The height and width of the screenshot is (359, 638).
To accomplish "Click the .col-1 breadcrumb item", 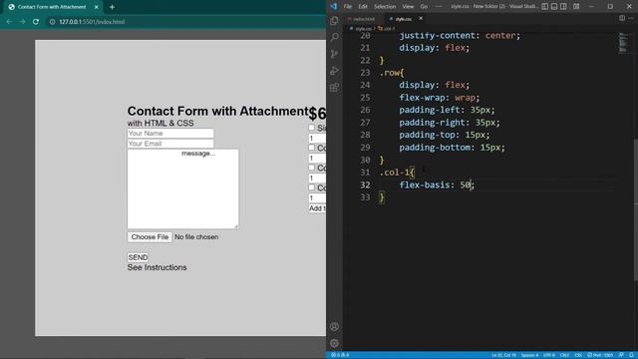I will click(387, 29).
